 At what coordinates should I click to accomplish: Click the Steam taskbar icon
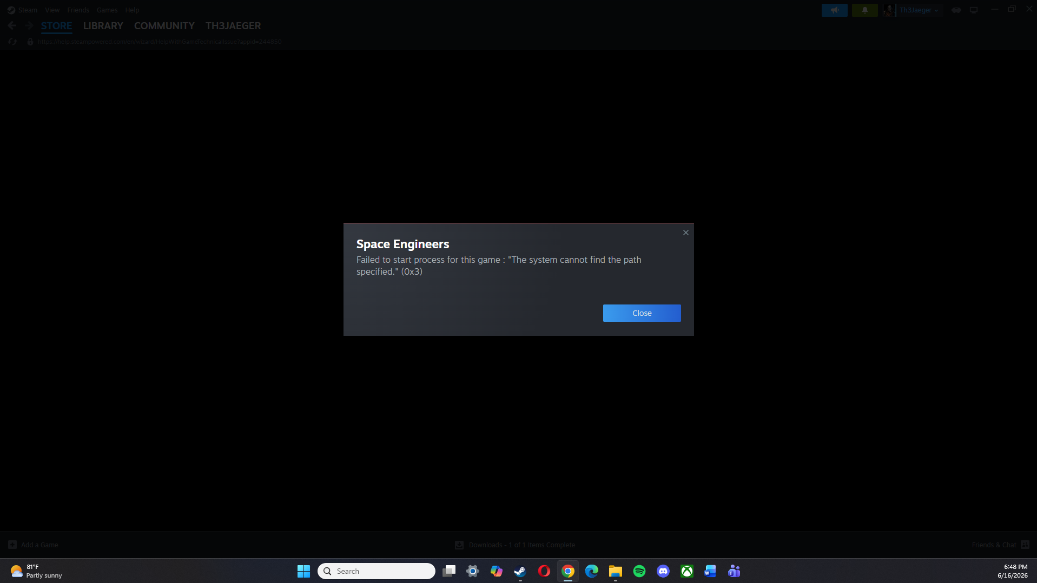point(520,571)
